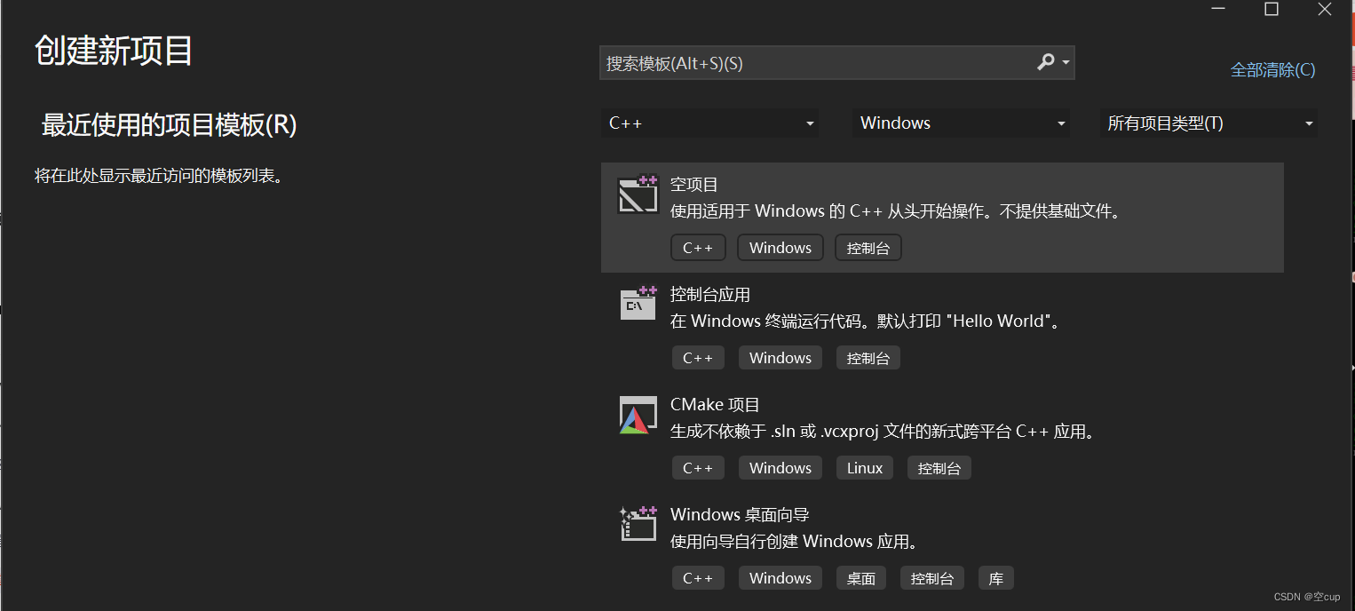Click the Empty Project (空项目) template icon

pyautogui.click(x=638, y=194)
